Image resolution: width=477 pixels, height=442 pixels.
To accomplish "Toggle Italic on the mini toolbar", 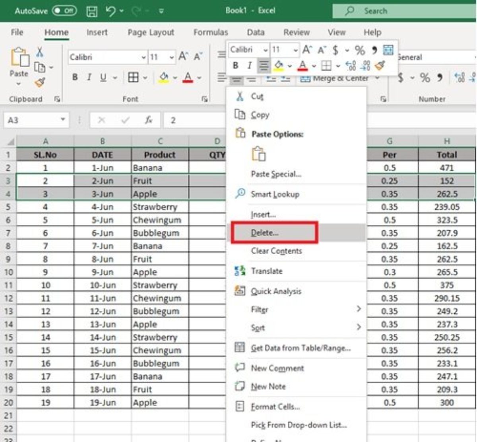I will point(249,65).
